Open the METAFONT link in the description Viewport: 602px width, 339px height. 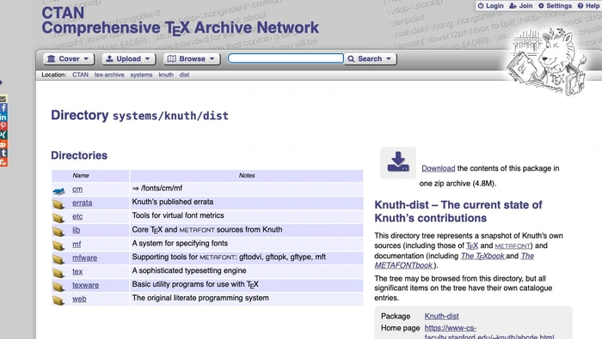click(x=513, y=246)
